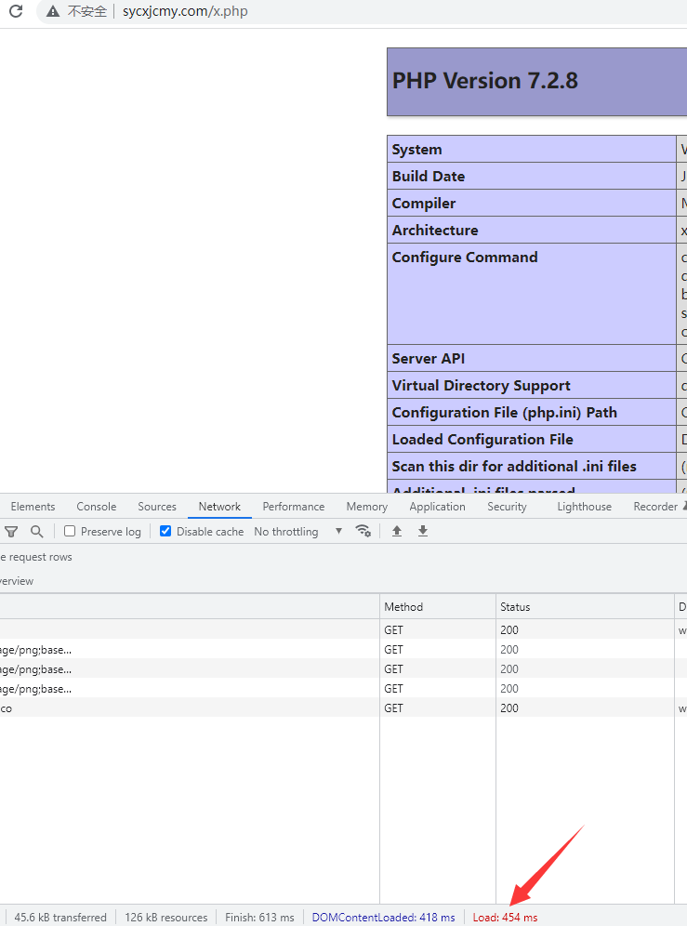Screen dimensions: 687x926
Task: Switch to the Console tab
Action: click(97, 507)
